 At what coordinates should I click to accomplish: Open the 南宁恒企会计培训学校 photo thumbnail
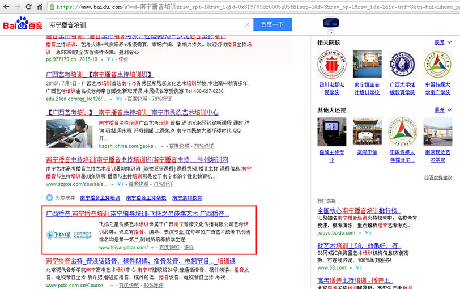(x=367, y=64)
